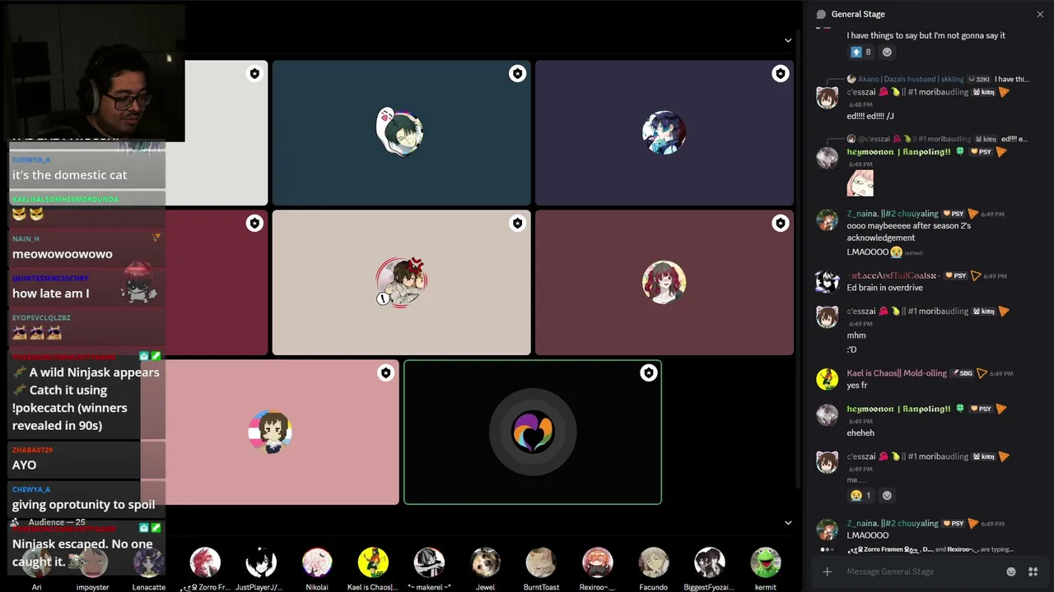Toggle the crying emoji reaction with count 1

point(860,495)
